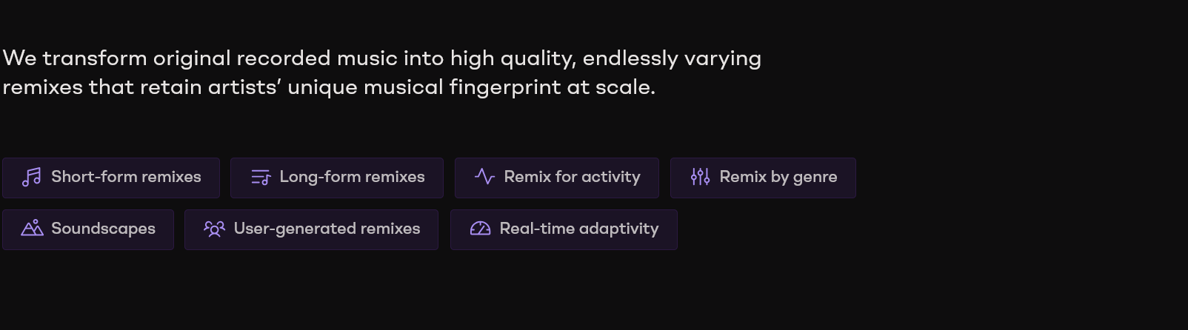Click the words 'We transform' in the description
Screen dimensions: 1188x330
pos(75,58)
